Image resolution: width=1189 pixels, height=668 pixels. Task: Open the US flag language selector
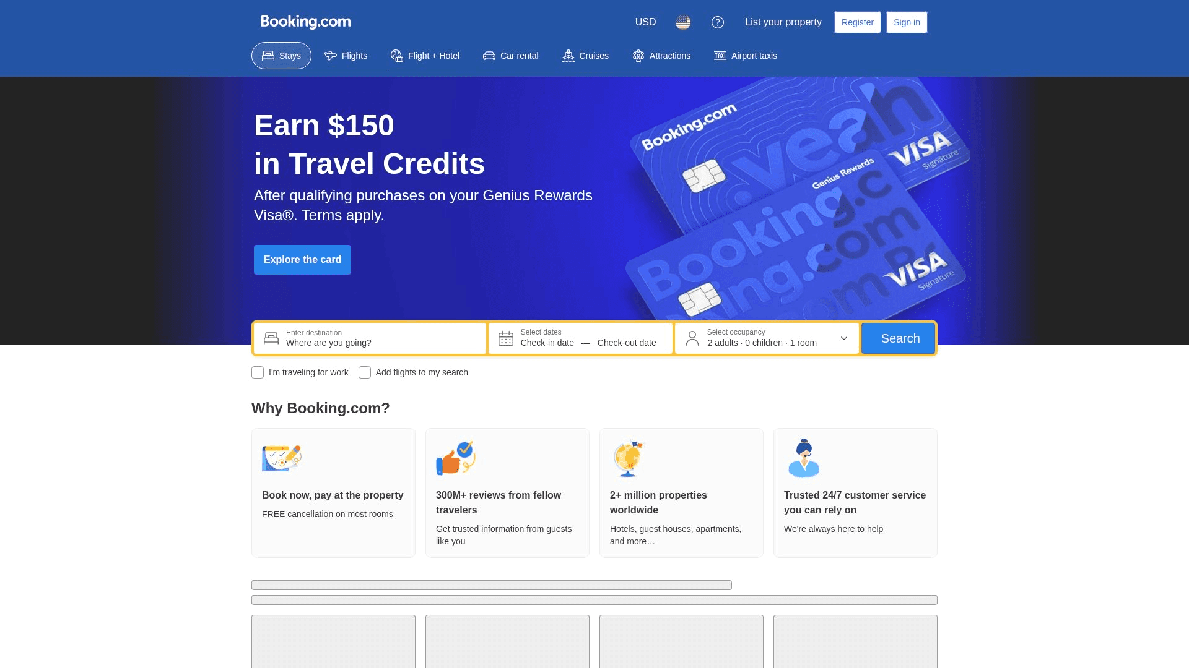coord(683,22)
